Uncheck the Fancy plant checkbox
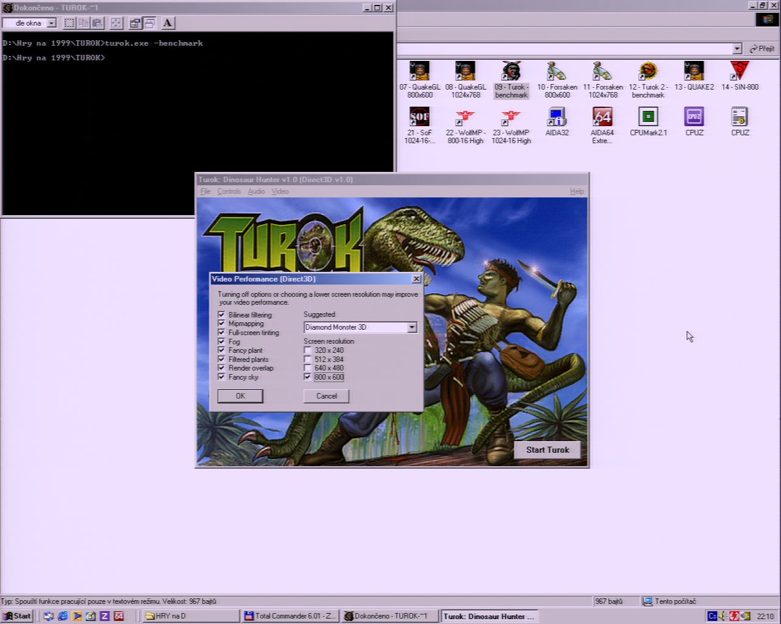This screenshot has width=781, height=624. pyautogui.click(x=221, y=350)
